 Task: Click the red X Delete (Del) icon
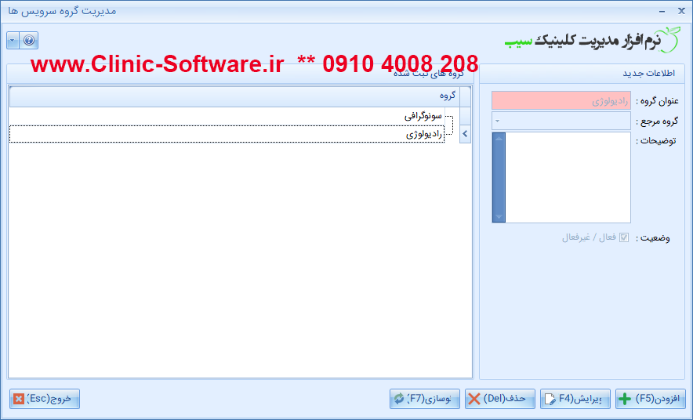tap(474, 399)
